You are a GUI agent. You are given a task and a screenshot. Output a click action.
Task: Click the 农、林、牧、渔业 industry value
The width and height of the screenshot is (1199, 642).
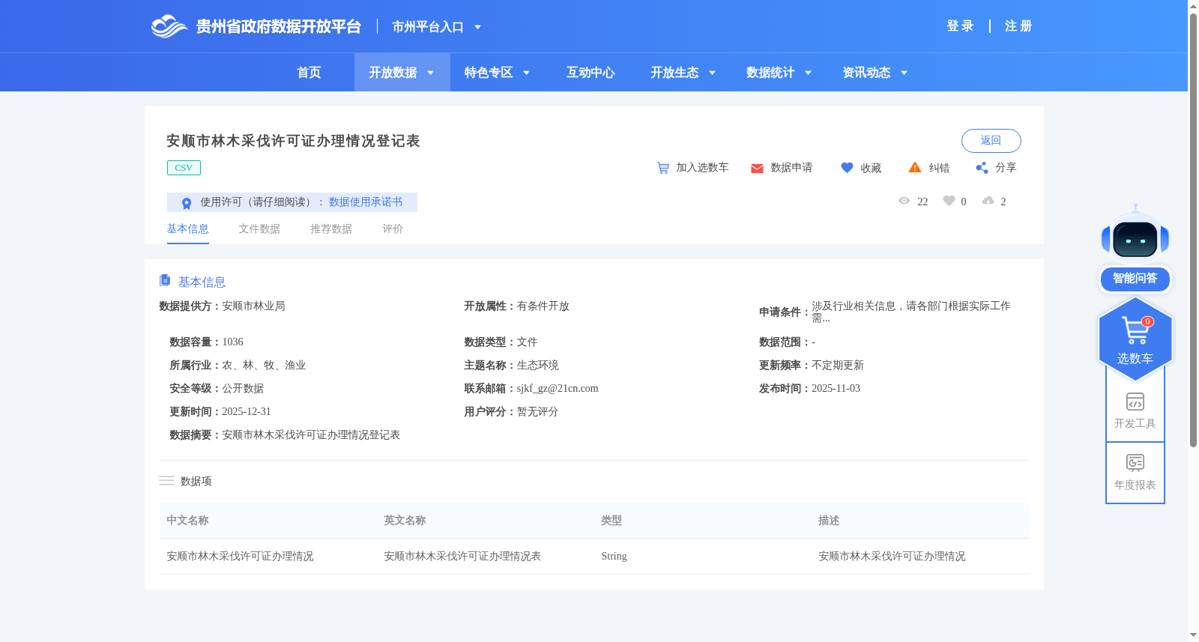point(264,366)
